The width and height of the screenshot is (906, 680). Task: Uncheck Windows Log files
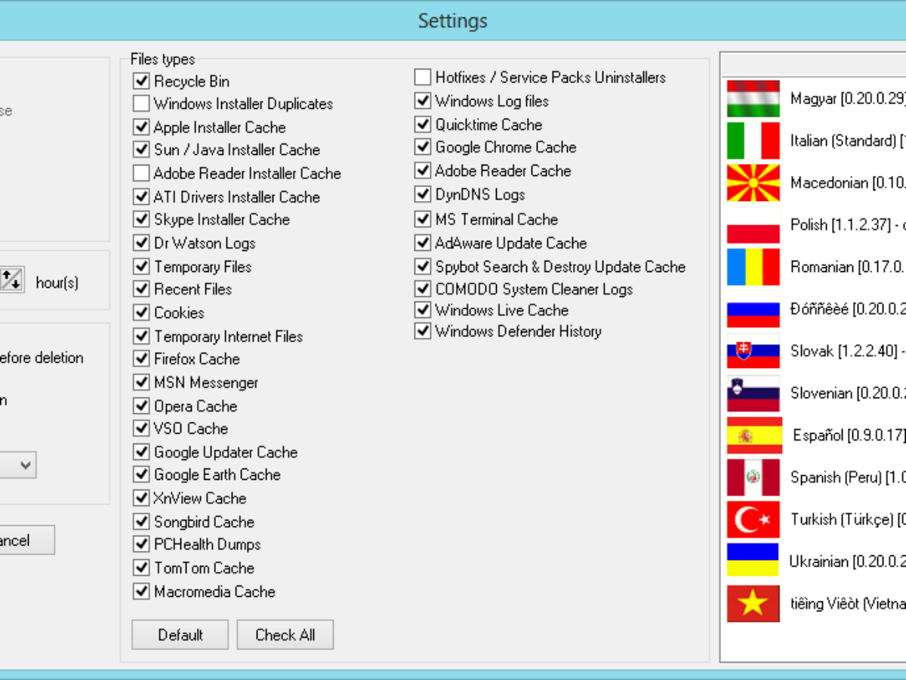(x=423, y=100)
